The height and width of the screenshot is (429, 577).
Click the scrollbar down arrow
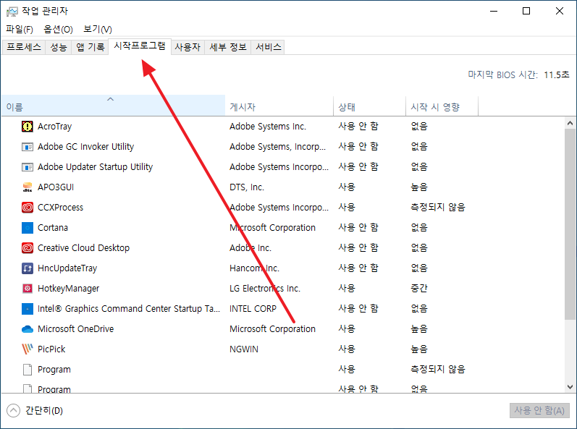570,387
